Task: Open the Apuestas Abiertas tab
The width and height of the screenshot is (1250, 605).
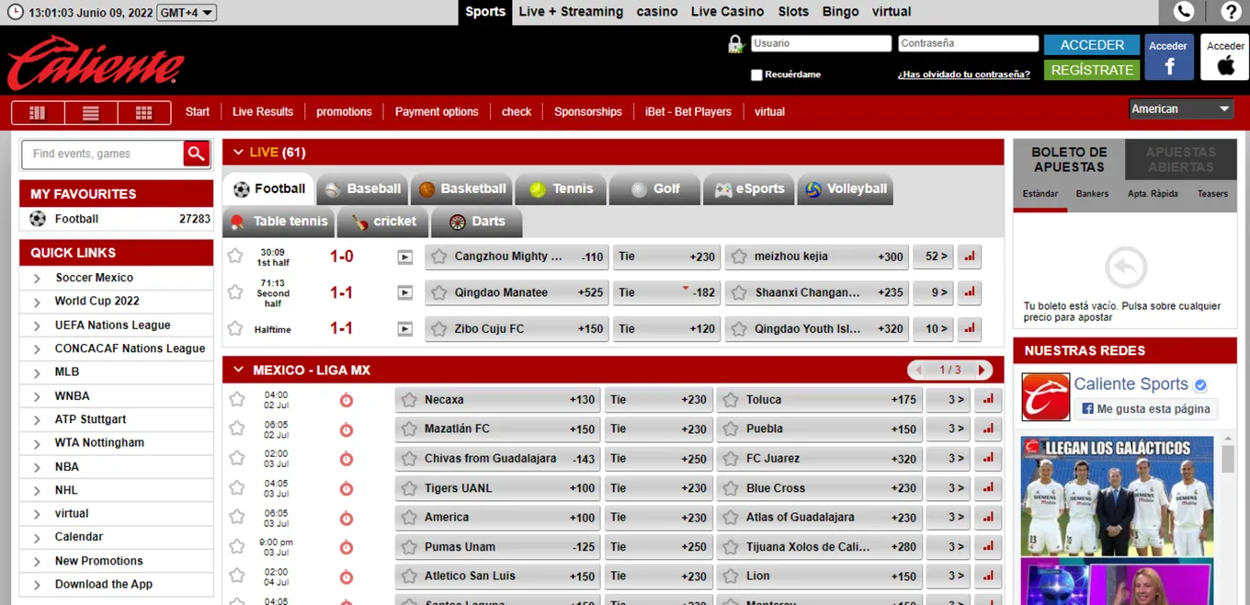Action: point(1181,160)
